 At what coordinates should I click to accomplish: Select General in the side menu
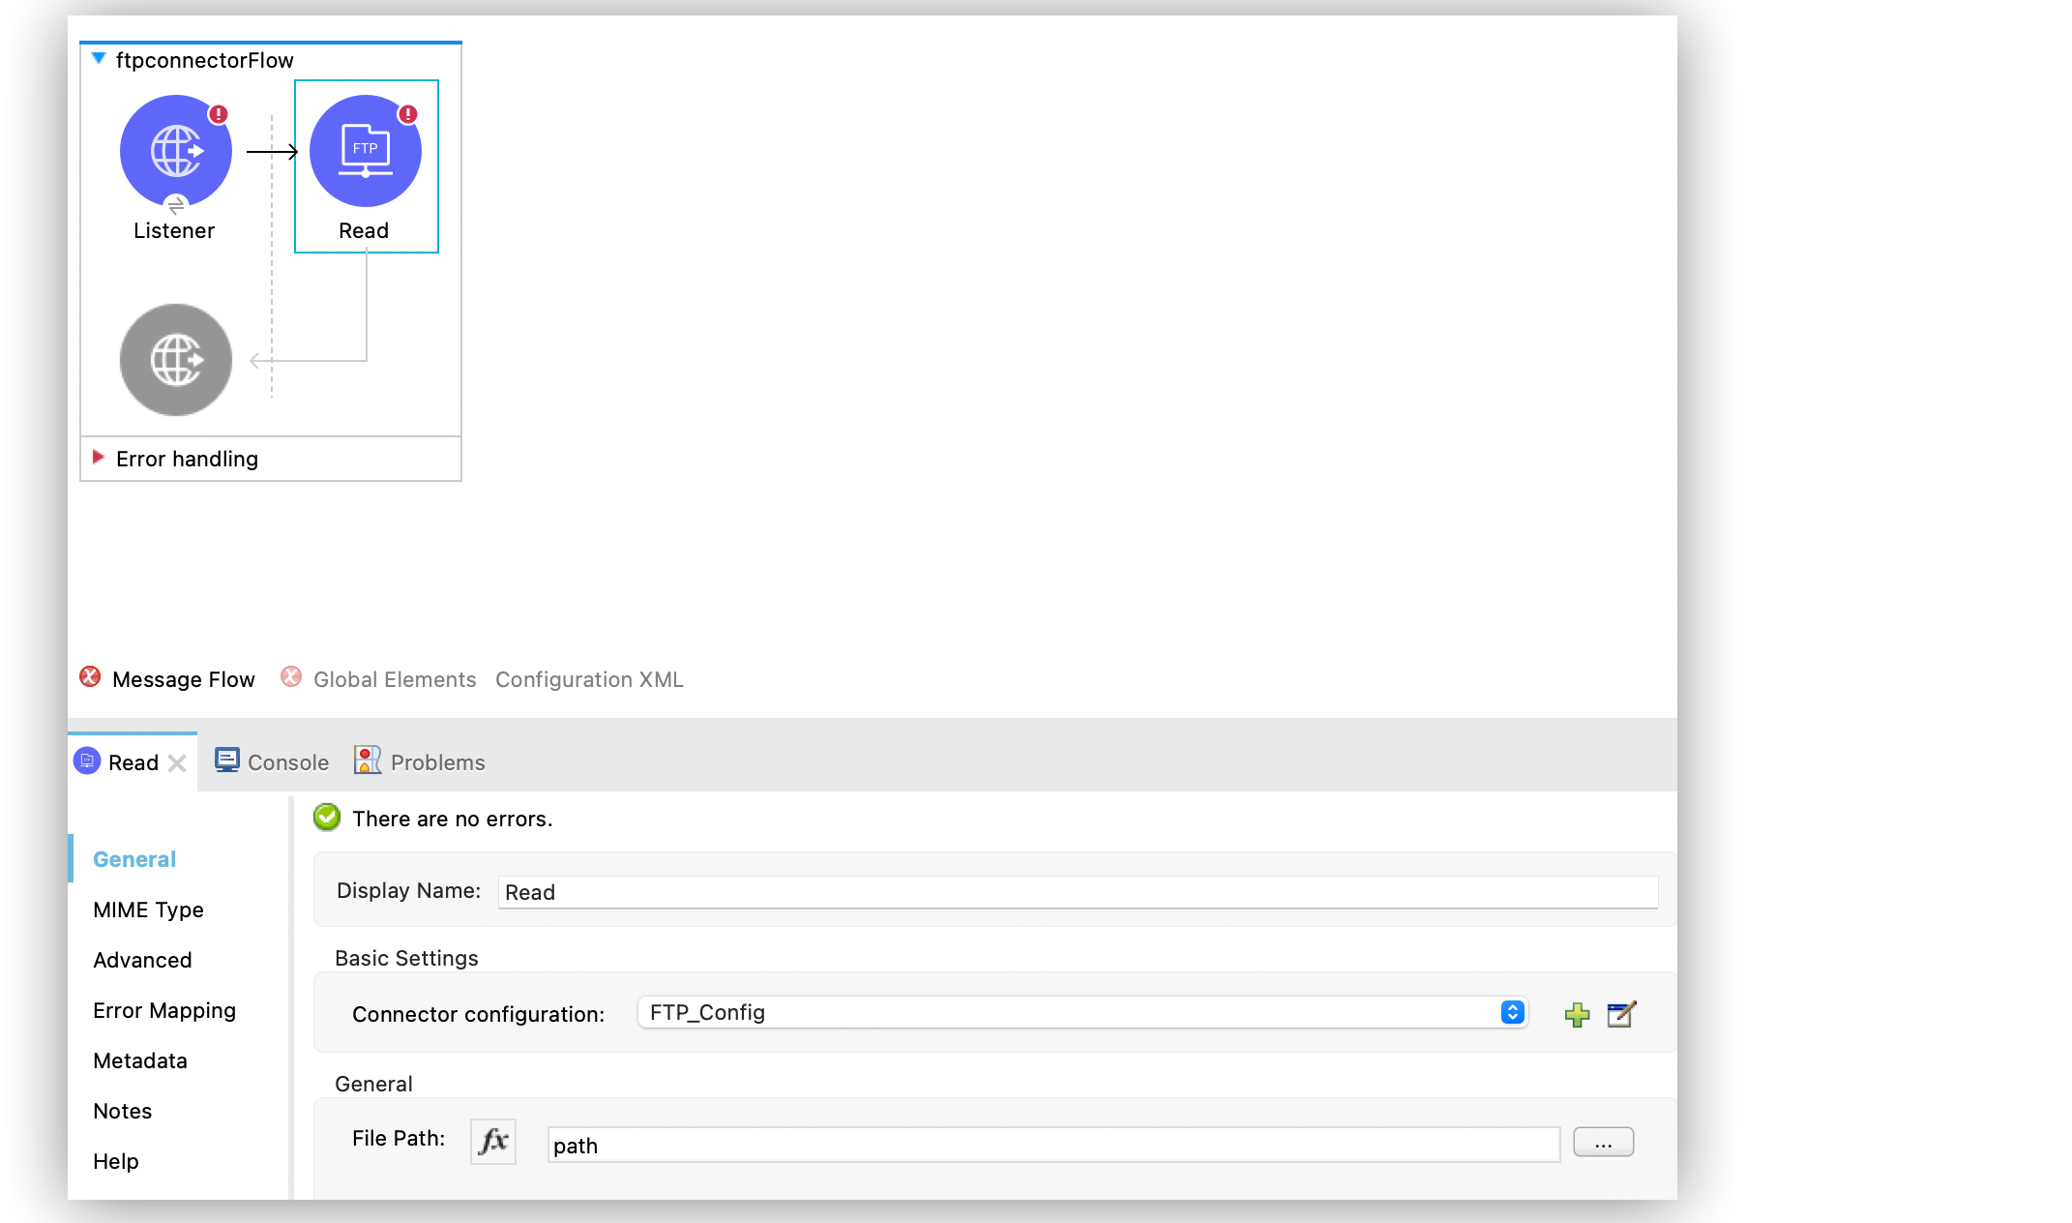[x=134, y=859]
